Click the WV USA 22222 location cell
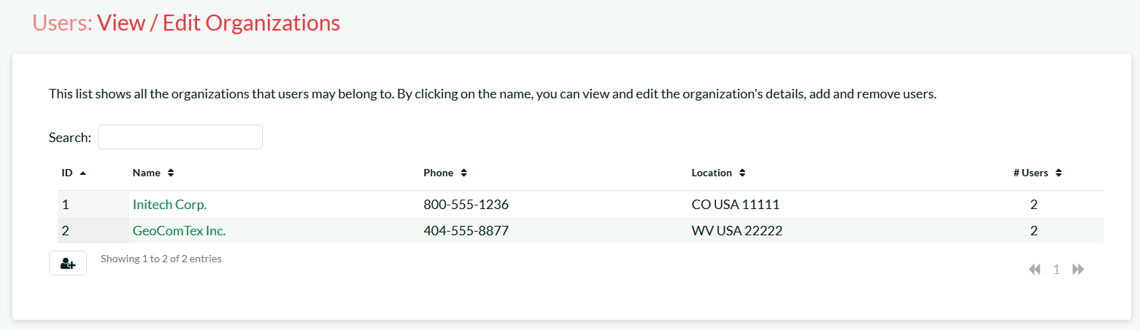 coord(737,231)
